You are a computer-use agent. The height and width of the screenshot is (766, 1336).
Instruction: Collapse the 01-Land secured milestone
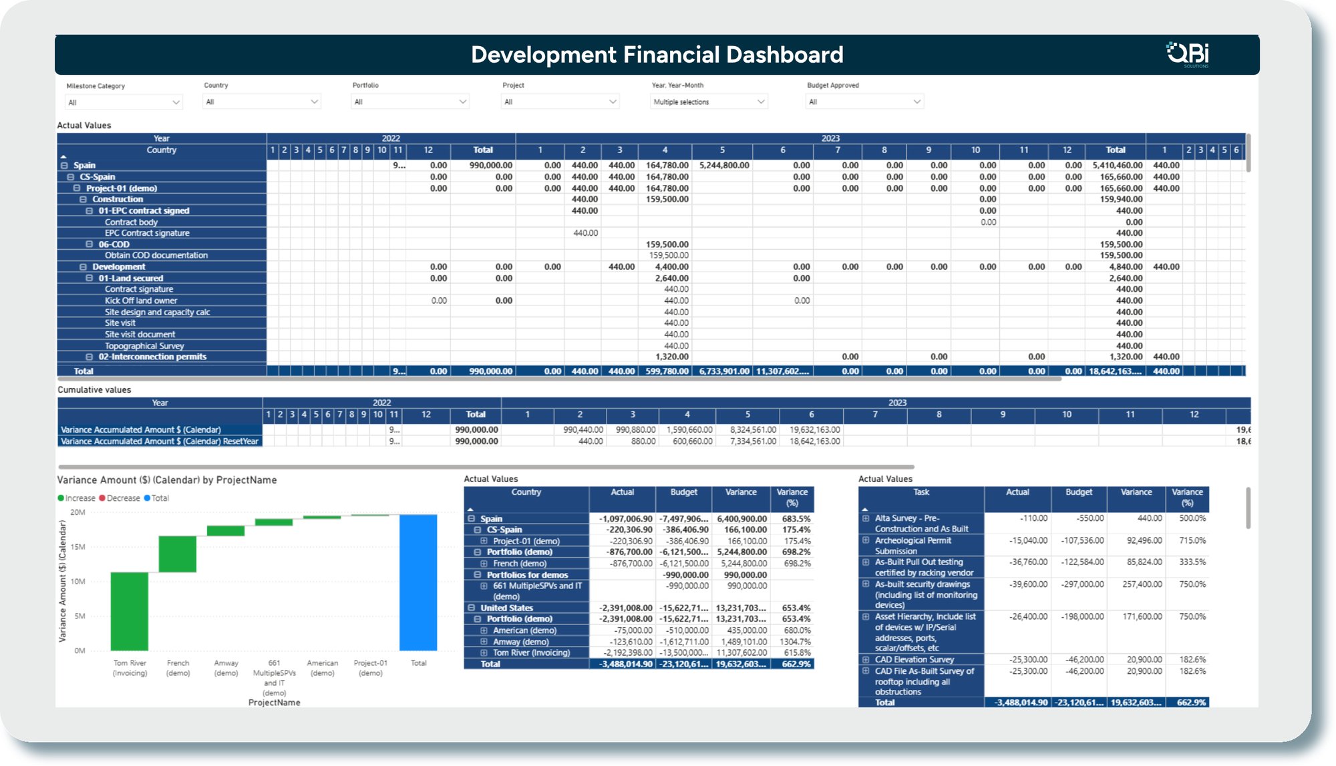(x=89, y=278)
